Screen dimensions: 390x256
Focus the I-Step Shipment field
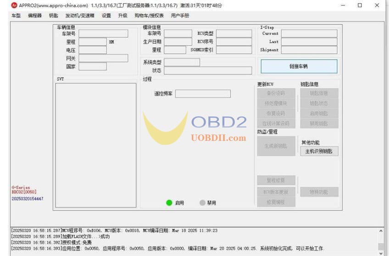(x=309, y=50)
